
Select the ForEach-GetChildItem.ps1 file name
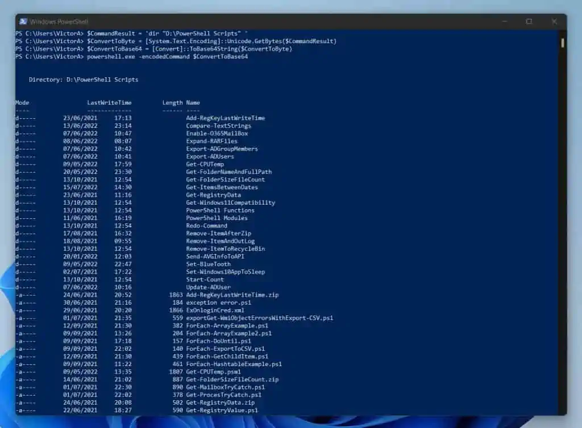click(227, 356)
